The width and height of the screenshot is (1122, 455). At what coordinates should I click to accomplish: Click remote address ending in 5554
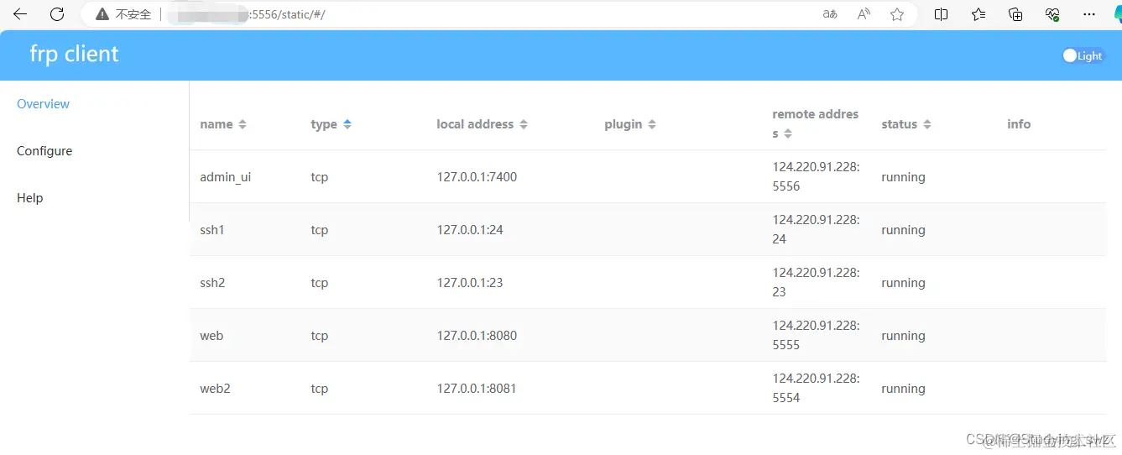816,388
